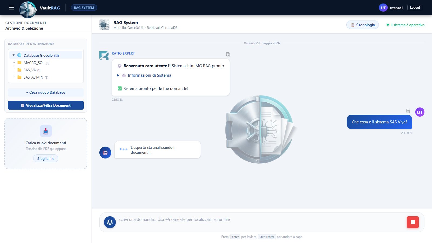The width and height of the screenshot is (432, 243).
Task: Click the layers icon beside input field
Action: point(110,222)
